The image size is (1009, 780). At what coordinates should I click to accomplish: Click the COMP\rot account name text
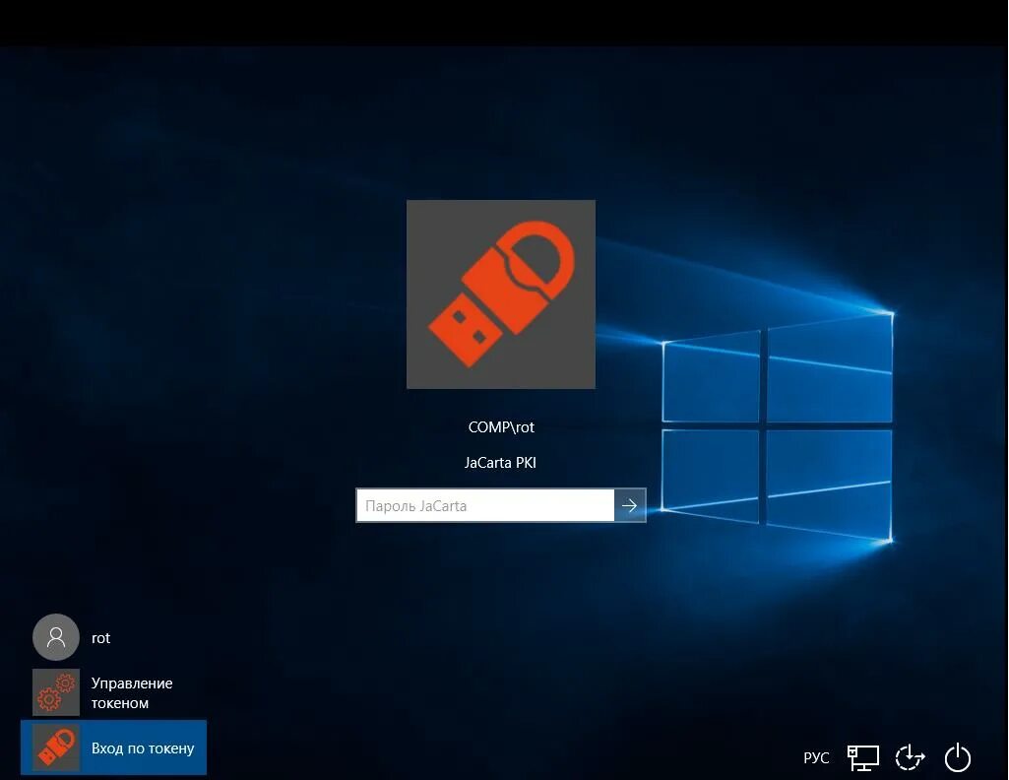point(501,427)
